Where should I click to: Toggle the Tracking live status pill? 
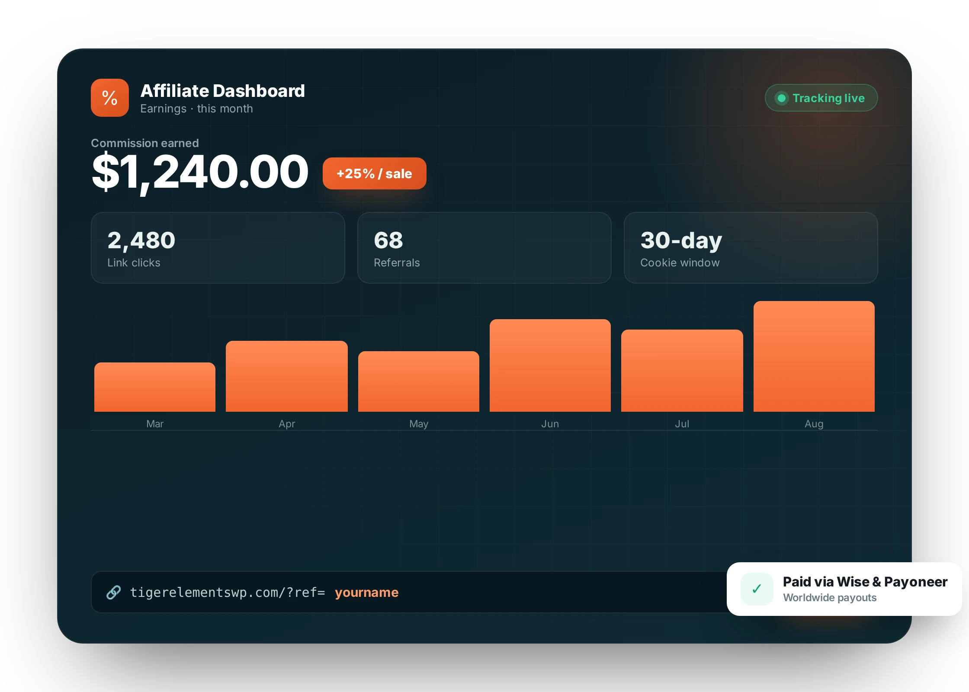[821, 98]
